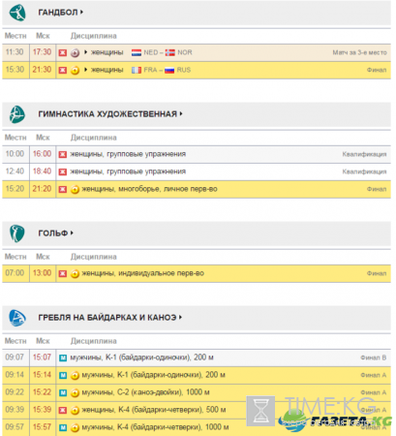Screen dimensions: 396x436
Task: Click the golf sport pictogram icon
Action: [16, 234]
